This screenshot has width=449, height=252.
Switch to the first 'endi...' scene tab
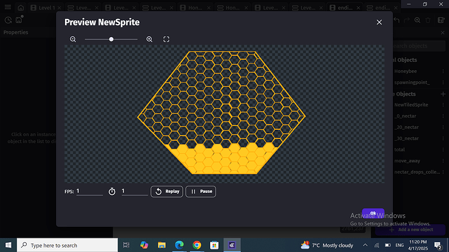(x=344, y=8)
